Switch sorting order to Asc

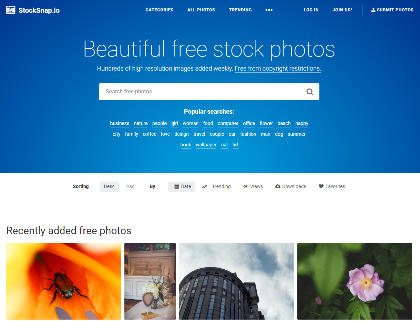(x=130, y=187)
